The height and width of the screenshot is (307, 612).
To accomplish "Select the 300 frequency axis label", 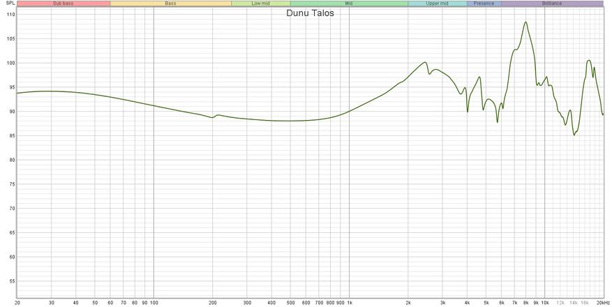I will point(247,303).
